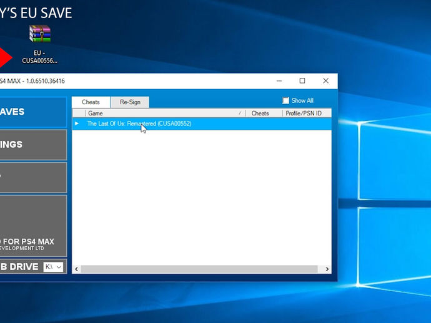Click the horizontal scrollbar right arrow
This screenshot has width=431, height=323.
click(x=327, y=269)
